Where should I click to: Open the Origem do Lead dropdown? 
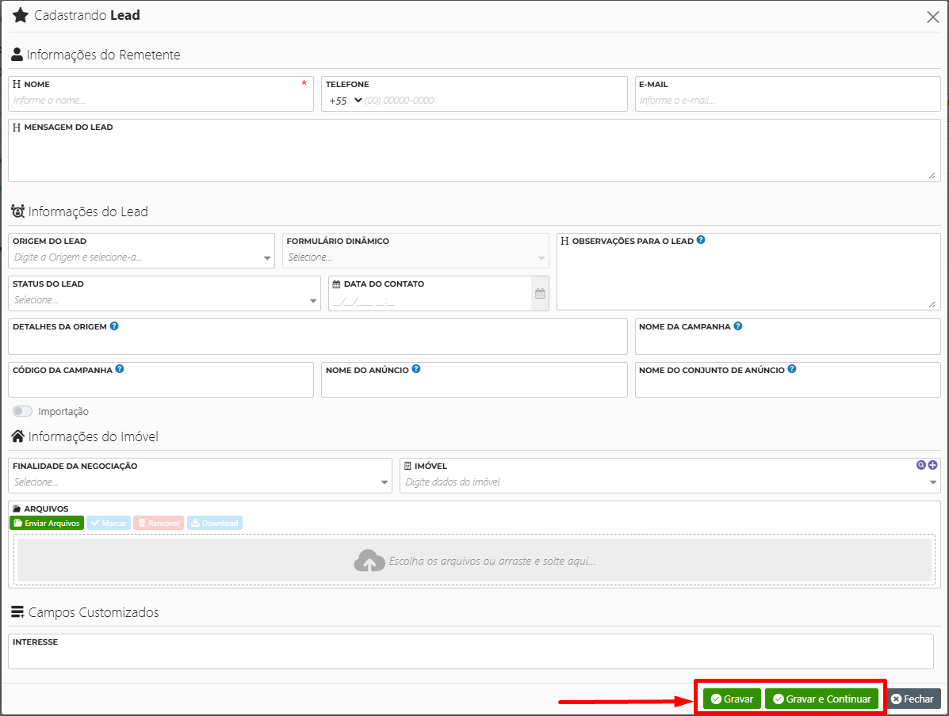pos(141,257)
